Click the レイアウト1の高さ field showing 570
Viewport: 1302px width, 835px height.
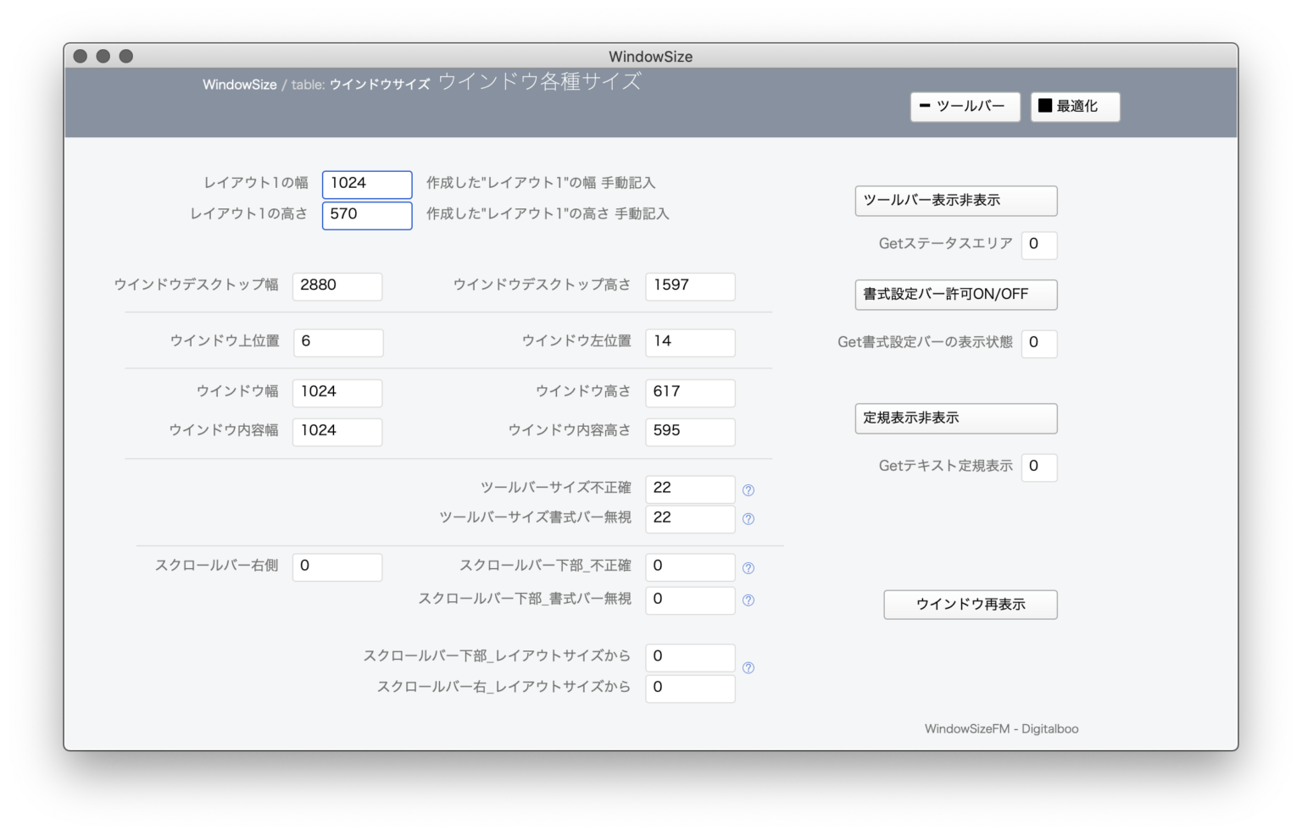(x=366, y=215)
